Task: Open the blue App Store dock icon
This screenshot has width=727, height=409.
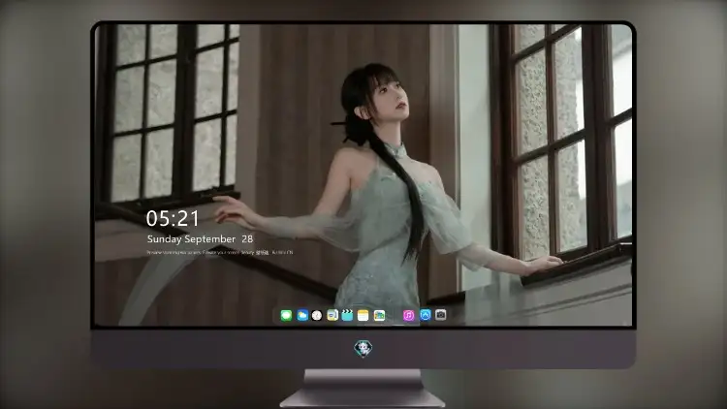Action: 426,315
